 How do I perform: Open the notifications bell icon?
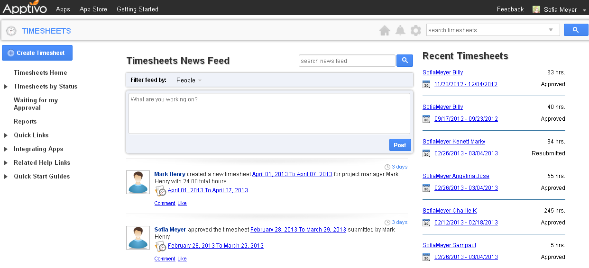coord(400,31)
